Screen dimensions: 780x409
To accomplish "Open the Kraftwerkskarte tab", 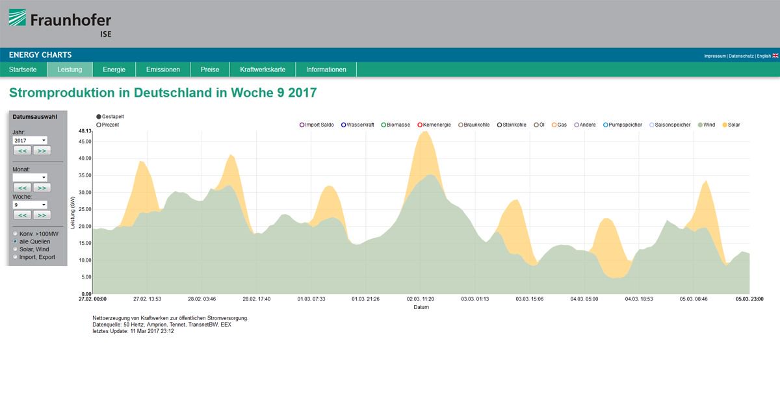I will pyautogui.click(x=263, y=69).
